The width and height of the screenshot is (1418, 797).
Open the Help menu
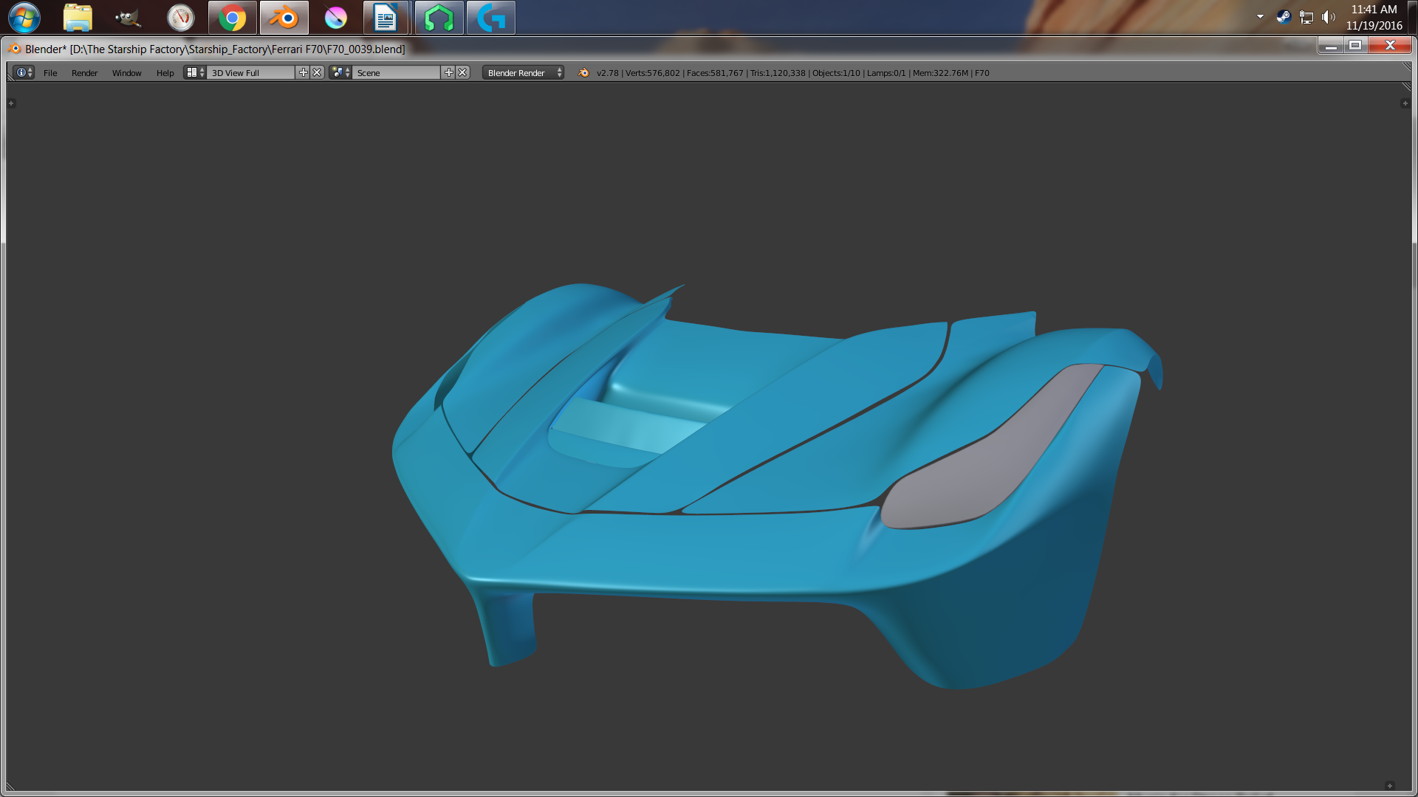coord(165,73)
